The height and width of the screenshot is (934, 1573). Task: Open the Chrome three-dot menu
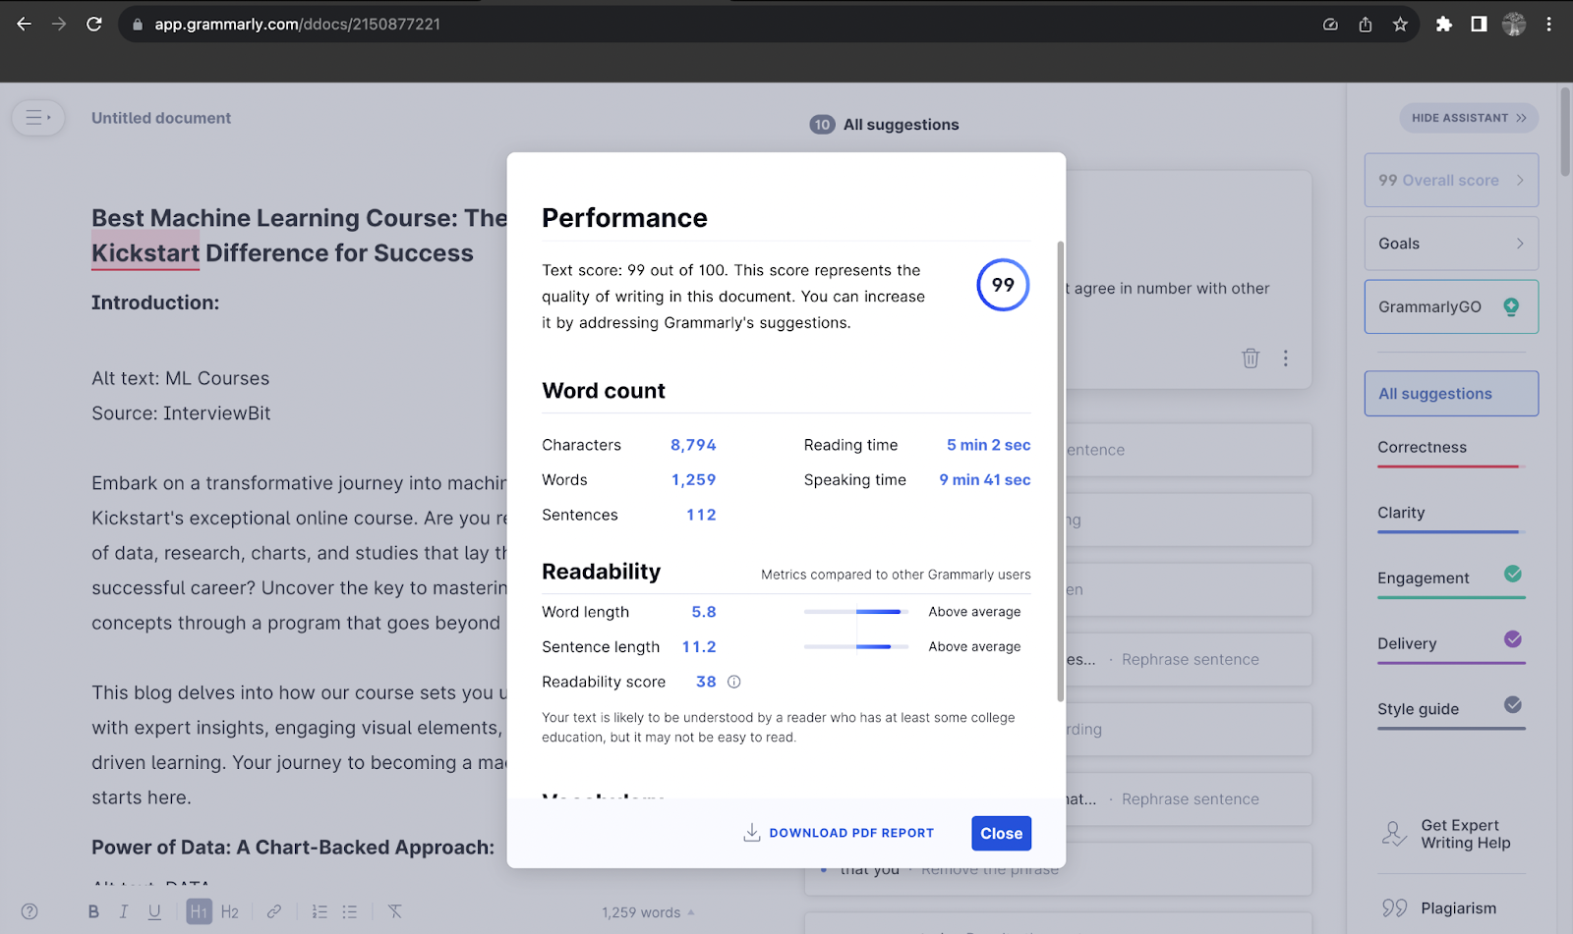click(1548, 25)
